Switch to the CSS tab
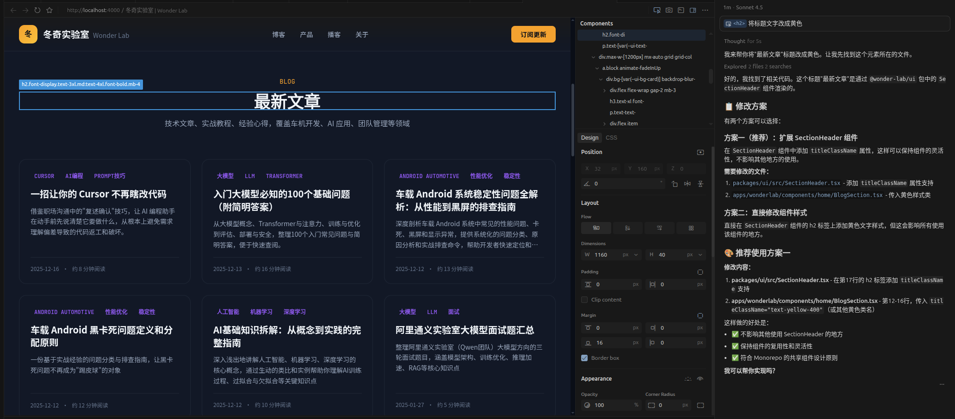Image resolution: width=955 pixels, height=419 pixels. (611, 138)
